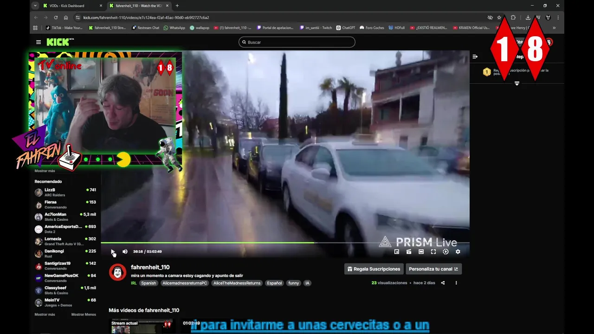The width and height of the screenshot is (594, 334).
Task: Open the fahrenheit_110 channel name link
Action: tap(150, 267)
